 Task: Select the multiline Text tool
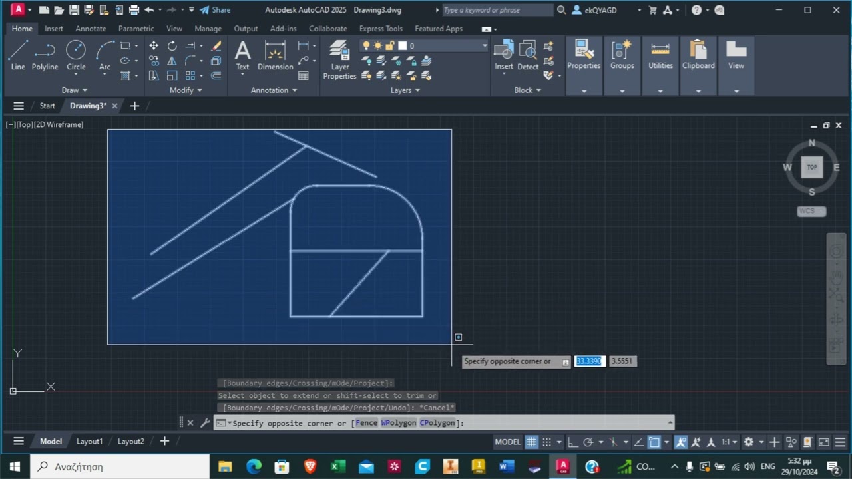click(242, 55)
